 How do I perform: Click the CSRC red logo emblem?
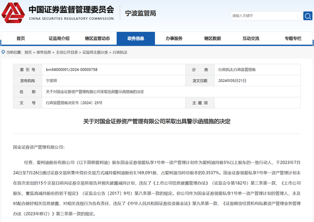(13, 13)
